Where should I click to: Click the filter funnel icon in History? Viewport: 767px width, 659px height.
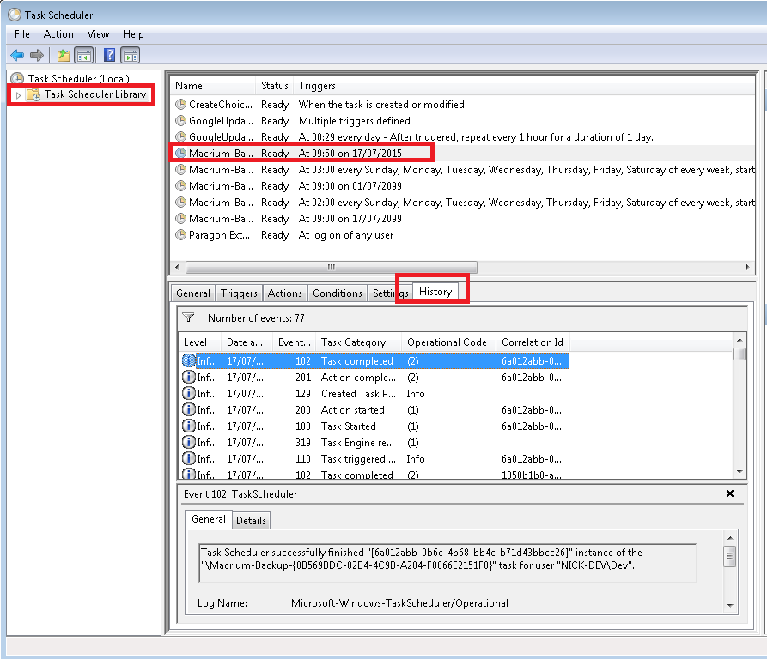click(189, 317)
